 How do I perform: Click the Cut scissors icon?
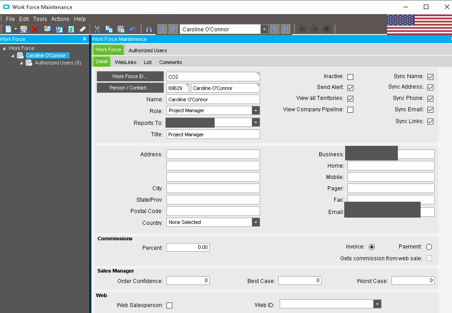click(x=97, y=29)
